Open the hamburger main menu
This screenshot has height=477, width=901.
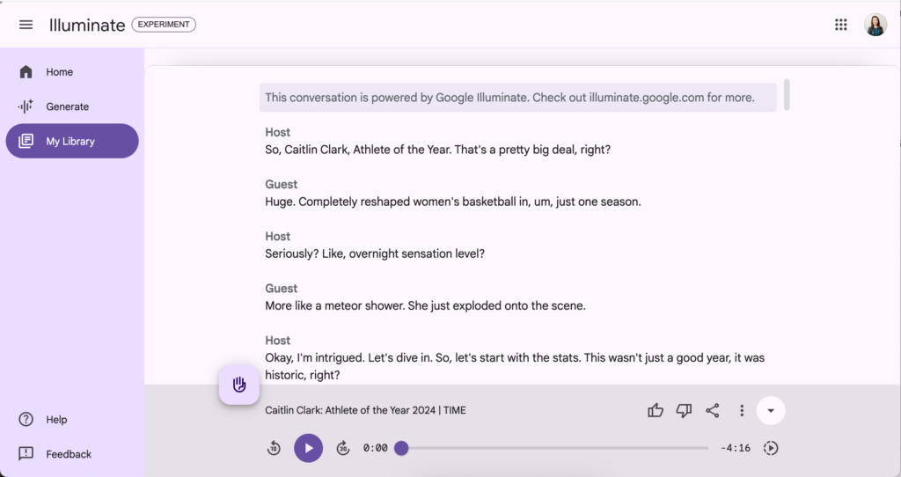(x=26, y=25)
